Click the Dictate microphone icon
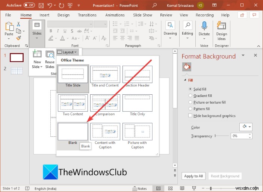263x192 pixels. point(204,26)
